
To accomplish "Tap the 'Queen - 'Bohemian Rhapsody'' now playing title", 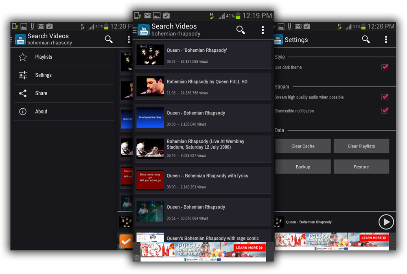I will click(309, 222).
